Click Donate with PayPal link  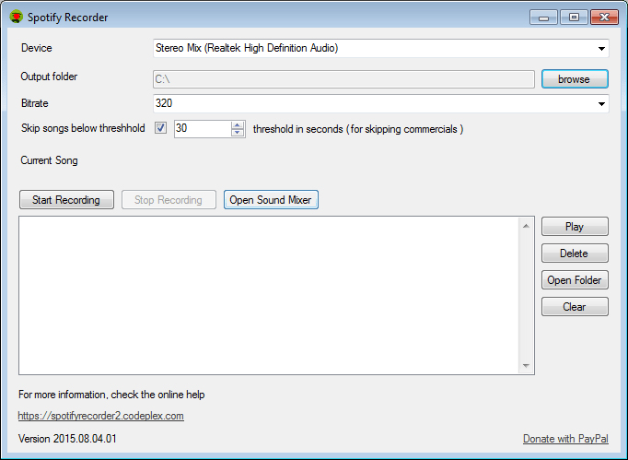(565, 439)
